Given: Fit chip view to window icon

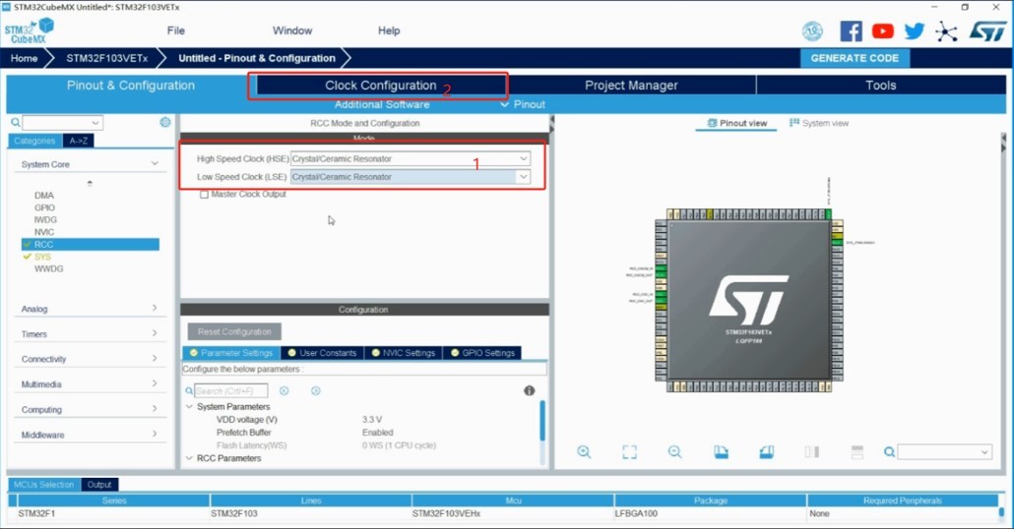Looking at the screenshot, I should (629, 452).
